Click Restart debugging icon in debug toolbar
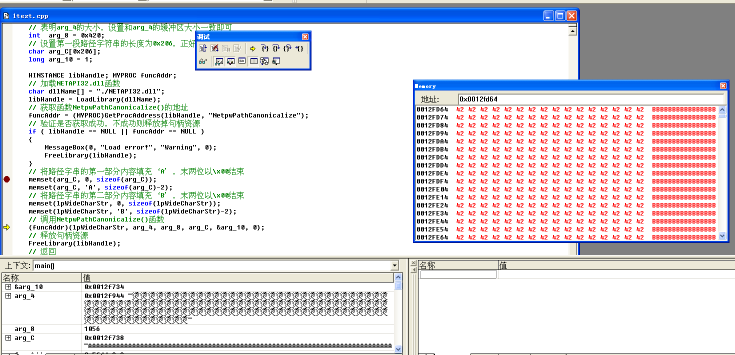 [x=203, y=48]
